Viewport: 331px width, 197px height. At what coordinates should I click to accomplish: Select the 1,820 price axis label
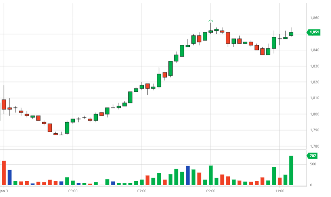coord(314,82)
